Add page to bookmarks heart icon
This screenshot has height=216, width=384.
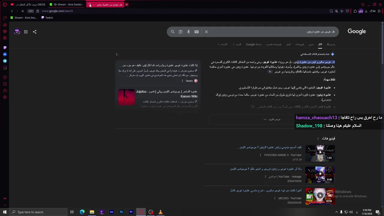[347, 11]
